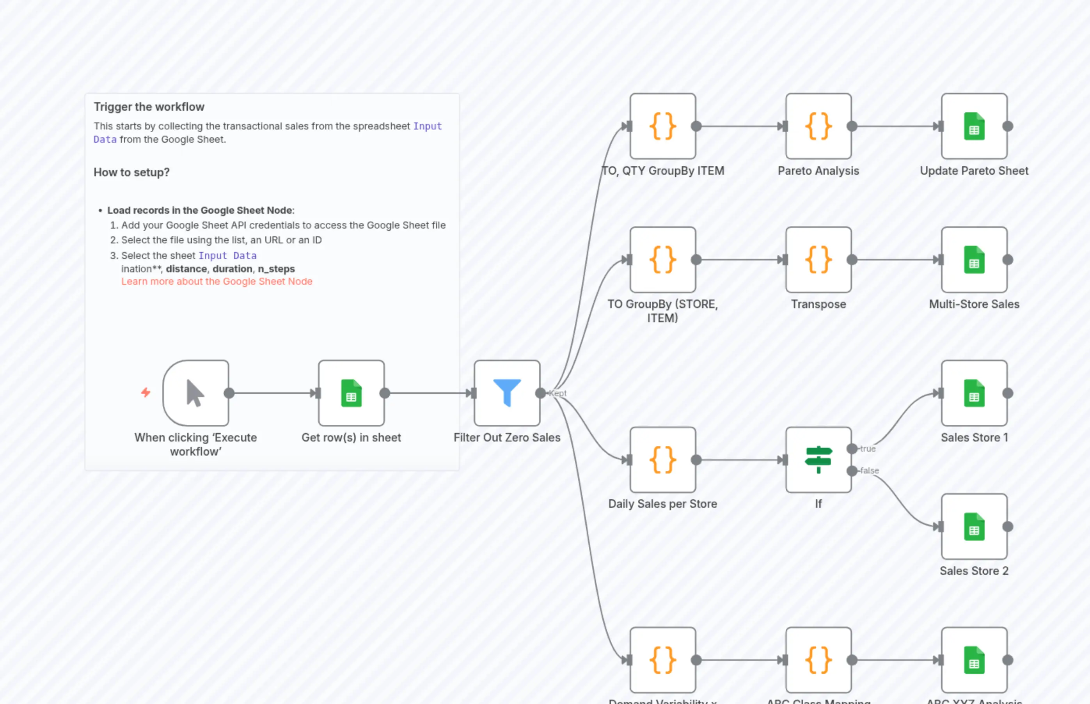Open the Get row(s) in sheet node
Screen dimensions: 1090x704
351,392
